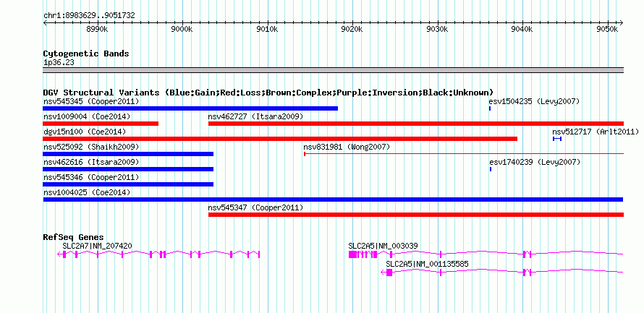
Task: Open the nsv1004025 (Coe2014) label
Action: [x=87, y=192]
